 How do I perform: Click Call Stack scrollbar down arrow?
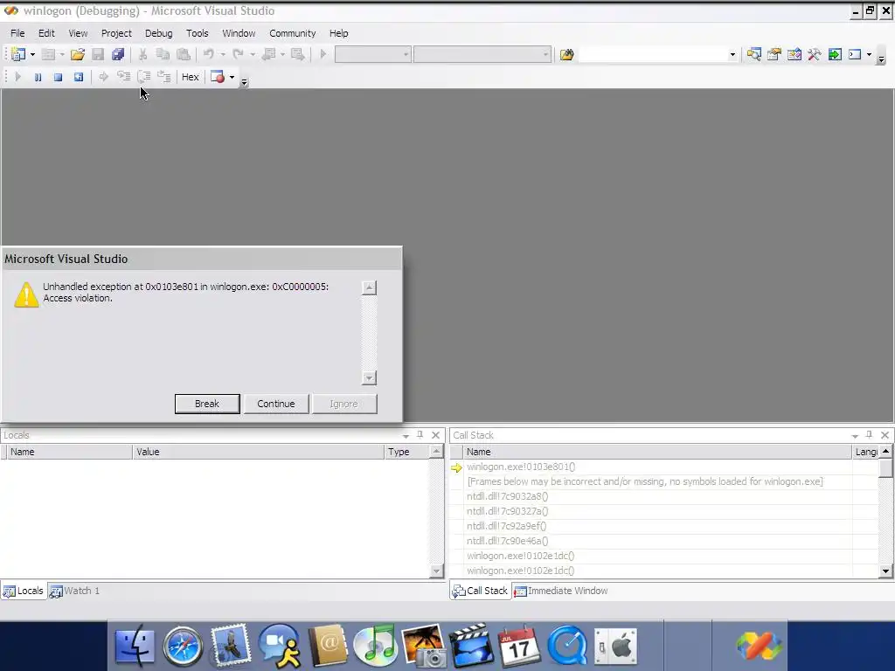click(885, 571)
